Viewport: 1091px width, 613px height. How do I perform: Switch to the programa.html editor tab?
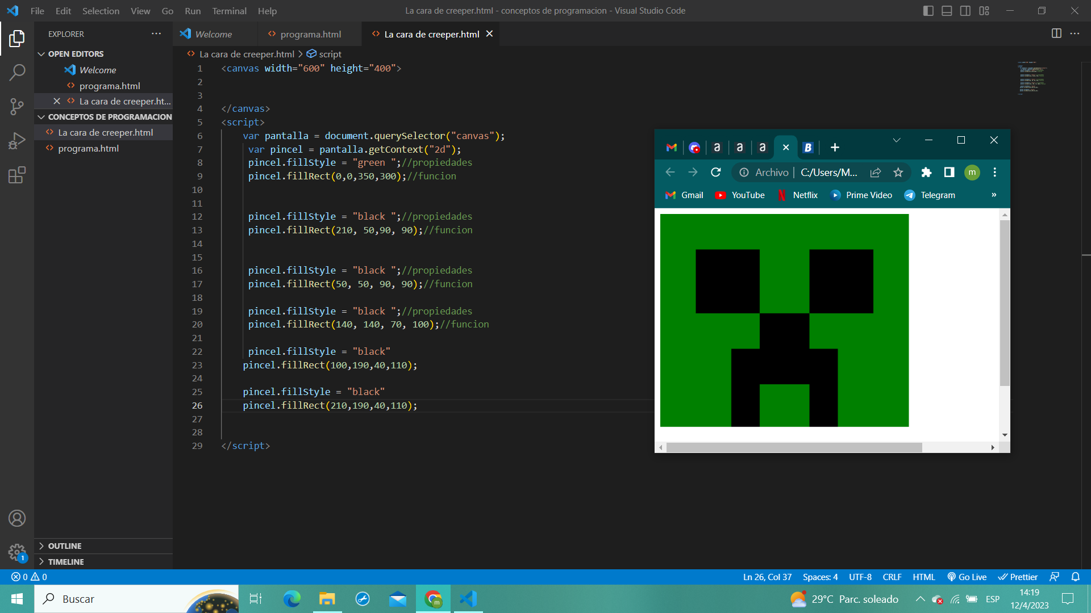click(x=309, y=34)
